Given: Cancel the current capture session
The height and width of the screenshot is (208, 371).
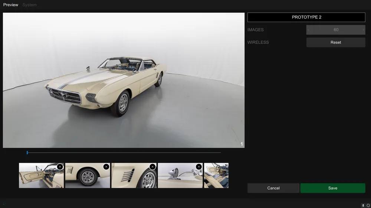Looking at the screenshot, I should (273, 188).
